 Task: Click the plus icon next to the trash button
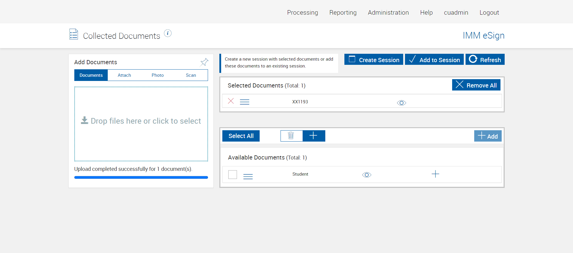pyautogui.click(x=313, y=136)
